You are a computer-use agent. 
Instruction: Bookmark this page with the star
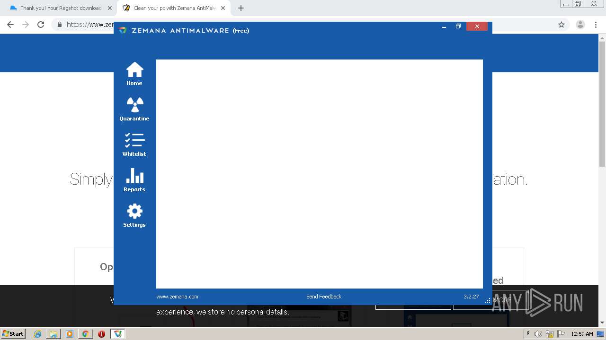pyautogui.click(x=561, y=25)
